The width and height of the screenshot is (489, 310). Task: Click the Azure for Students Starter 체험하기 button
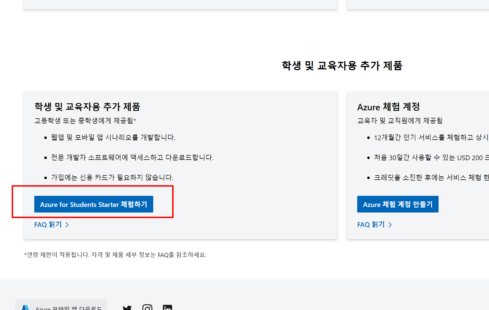(94, 204)
